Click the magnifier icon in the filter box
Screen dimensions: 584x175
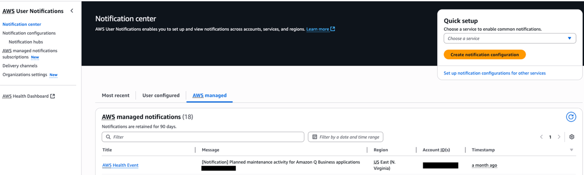coord(108,137)
